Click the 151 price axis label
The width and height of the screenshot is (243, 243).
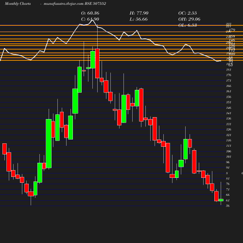coord(228,103)
